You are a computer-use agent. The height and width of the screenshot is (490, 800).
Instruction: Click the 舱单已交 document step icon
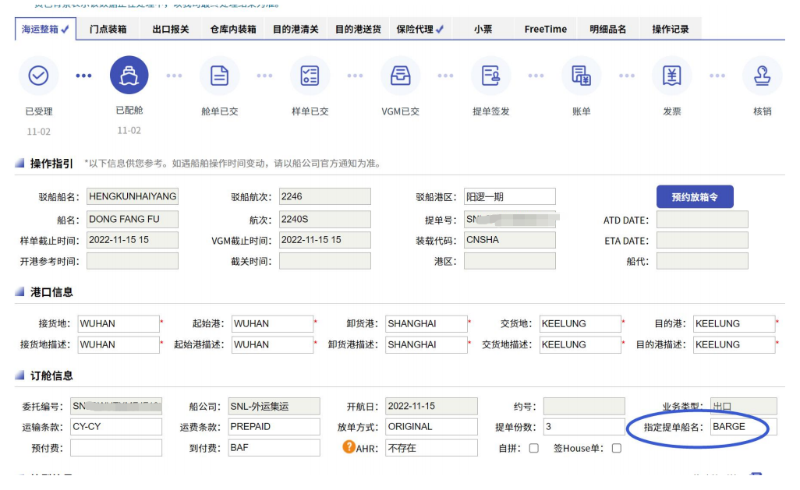click(x=219, y=76)
